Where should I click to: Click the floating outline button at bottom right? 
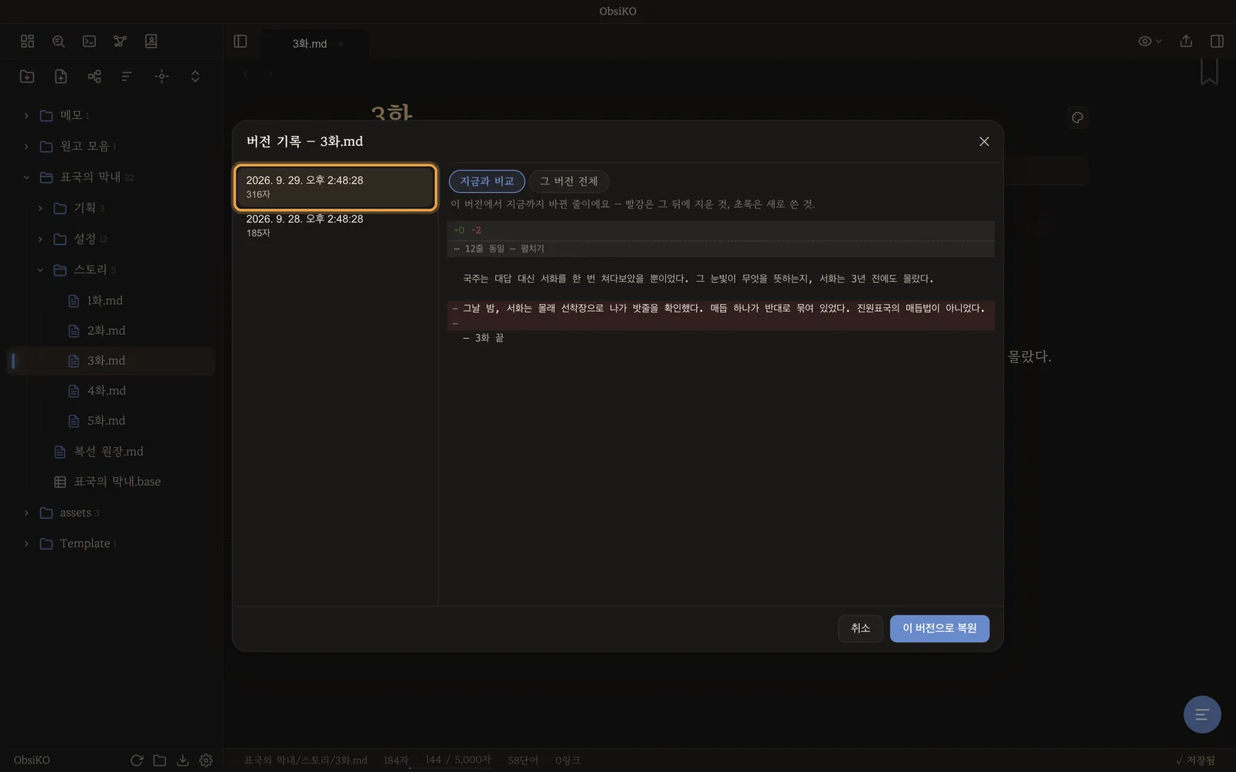point(1202,714)
